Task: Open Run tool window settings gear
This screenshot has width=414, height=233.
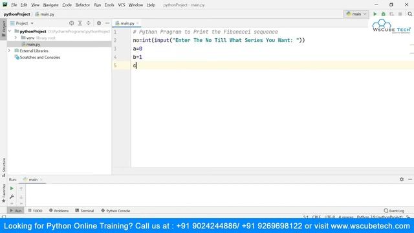Action: pyautogui.click(x=402, y=179)
